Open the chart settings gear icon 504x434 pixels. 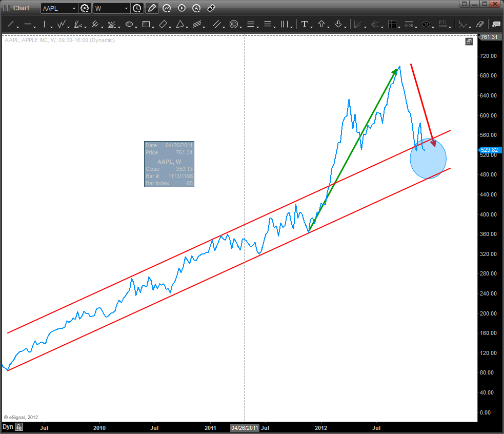tap(85, 8)
